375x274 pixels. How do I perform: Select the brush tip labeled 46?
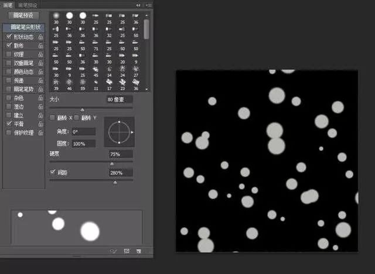69,85
